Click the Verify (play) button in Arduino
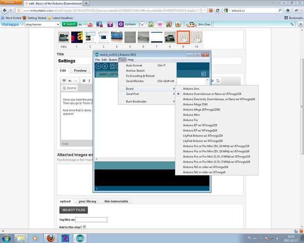The height and width of the screenshot is (243, 304). [98, 67]
